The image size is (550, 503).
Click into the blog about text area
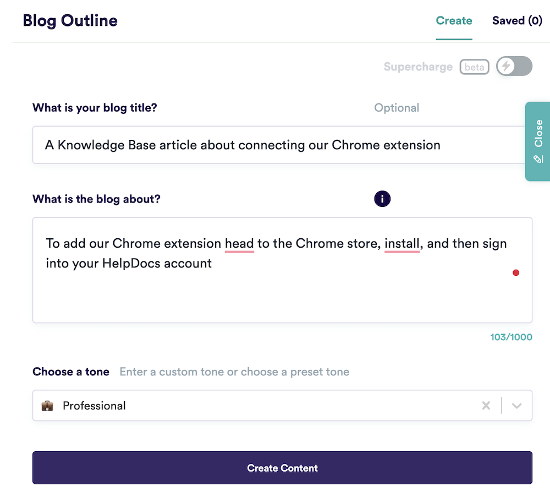(282, 270)
